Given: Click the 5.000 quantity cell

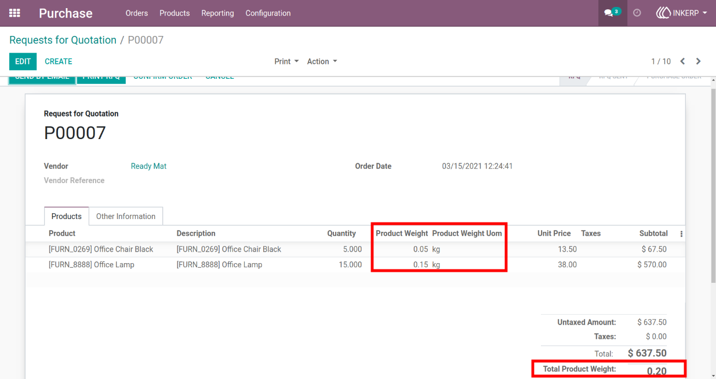Looking at the screenshot, I should 352,249.
